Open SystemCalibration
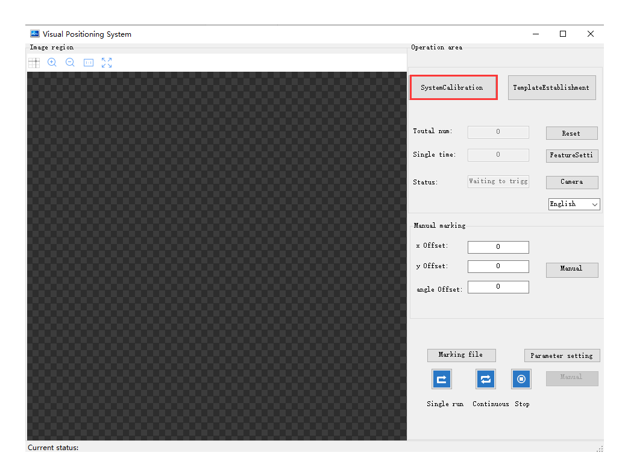Screen dimensions: 625x473 click(453, 87)
